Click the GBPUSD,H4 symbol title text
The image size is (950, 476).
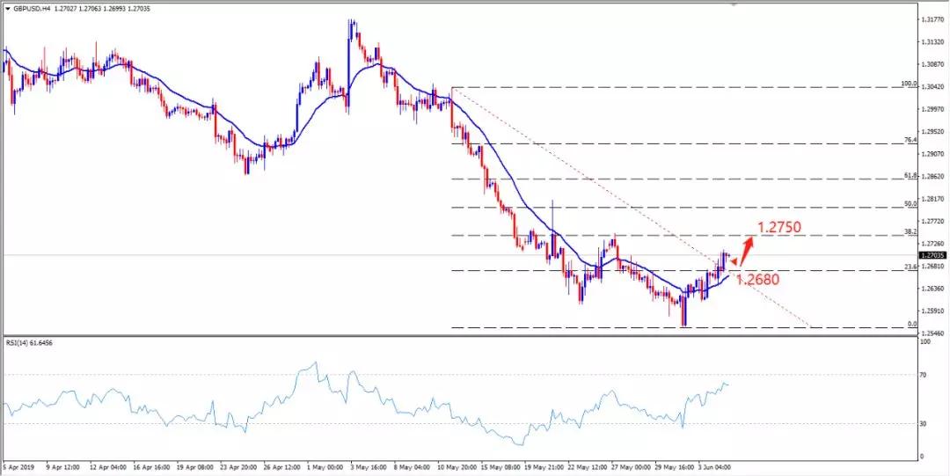pos(33,8)
